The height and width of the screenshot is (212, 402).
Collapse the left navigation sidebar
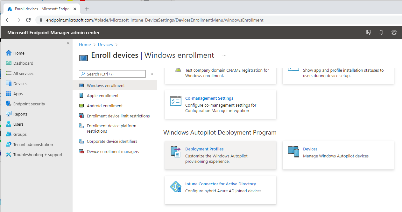[68, 43]
